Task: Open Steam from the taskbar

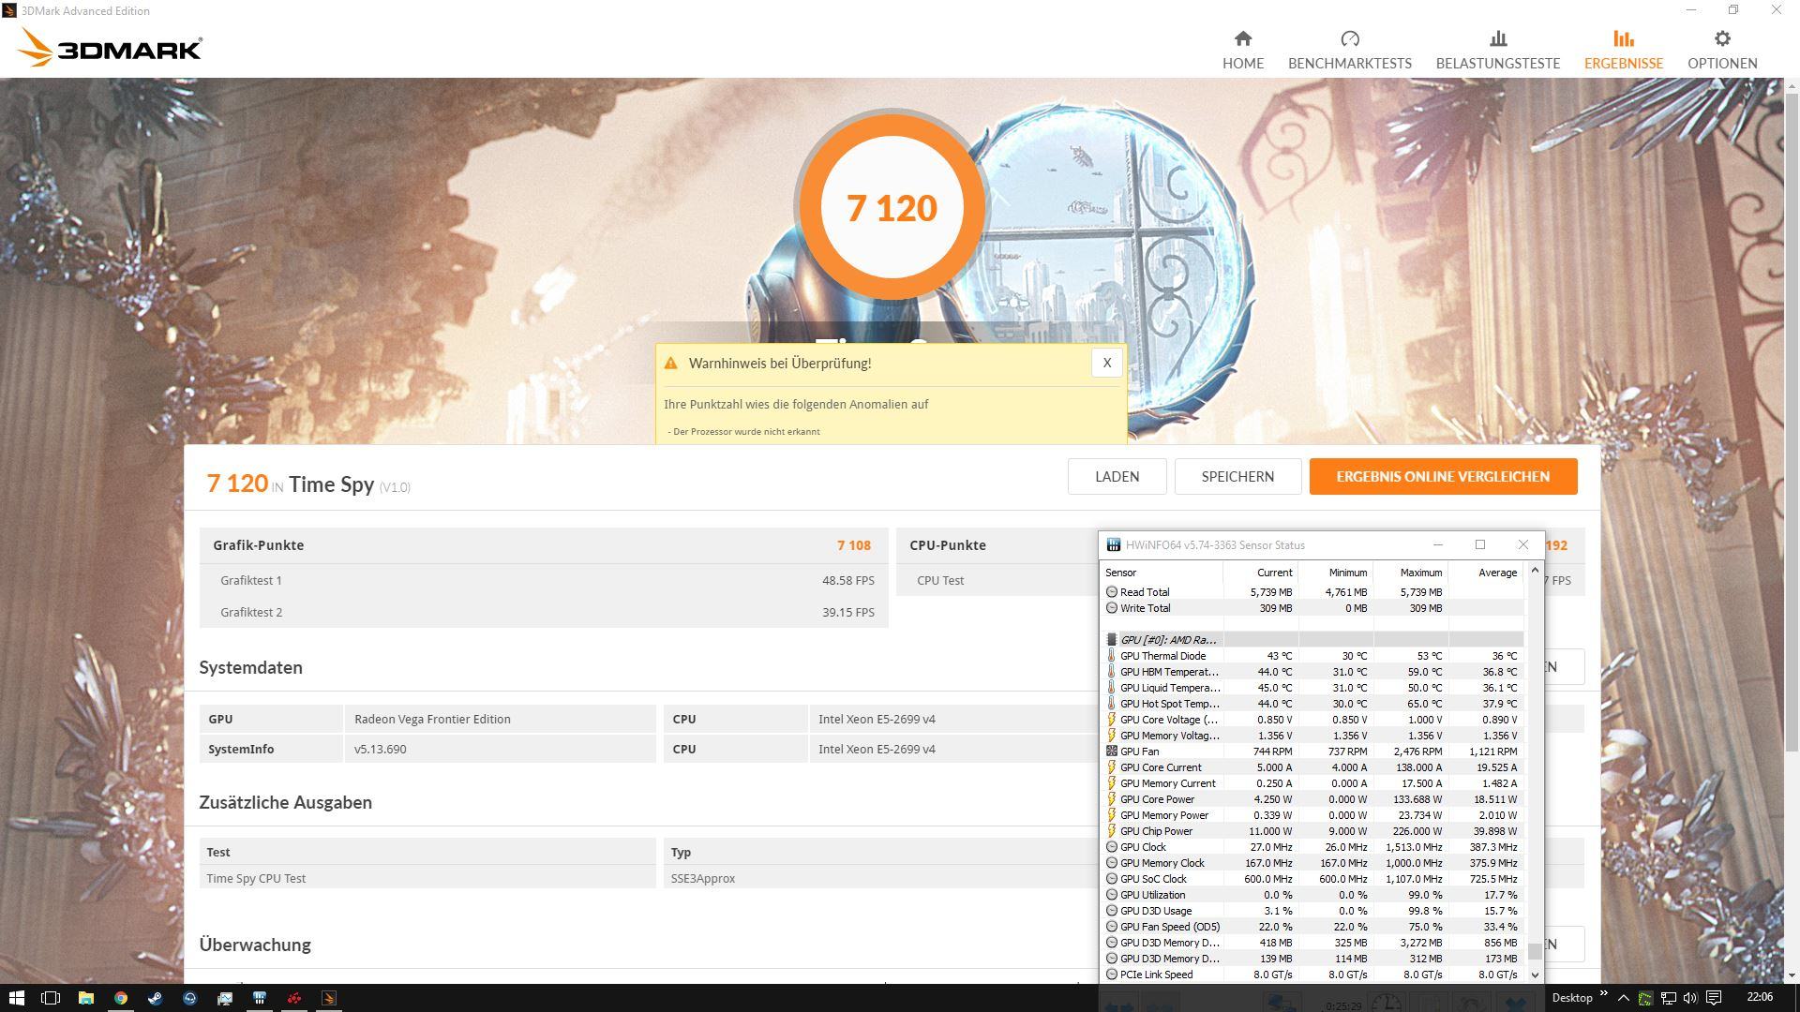Action: point(156,998)
